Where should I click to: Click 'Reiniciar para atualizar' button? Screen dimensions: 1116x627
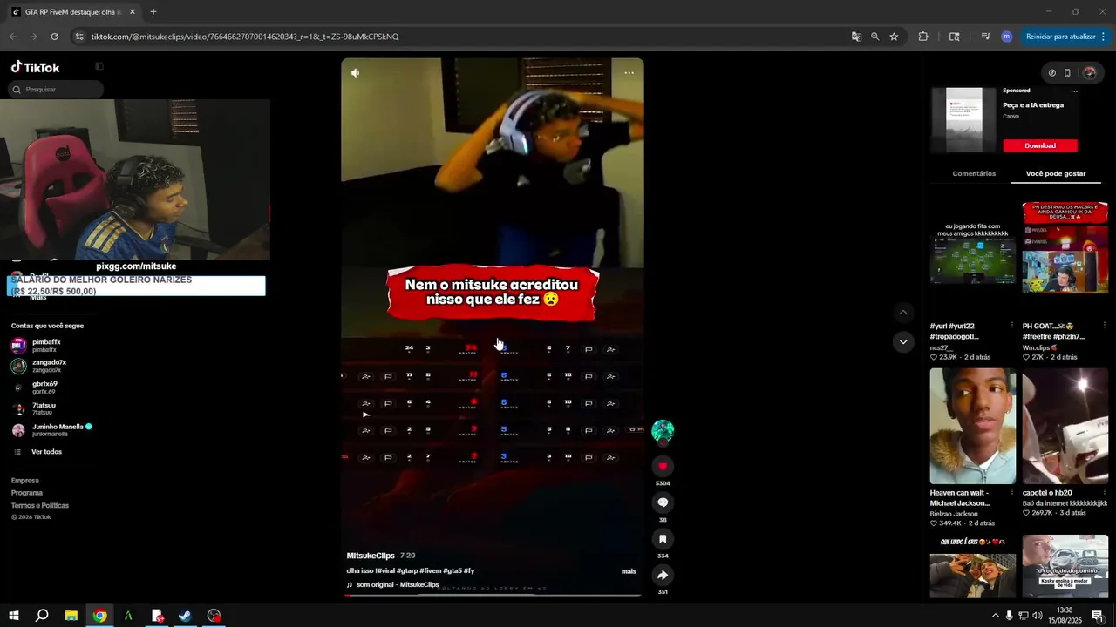tap(1060, 37)
